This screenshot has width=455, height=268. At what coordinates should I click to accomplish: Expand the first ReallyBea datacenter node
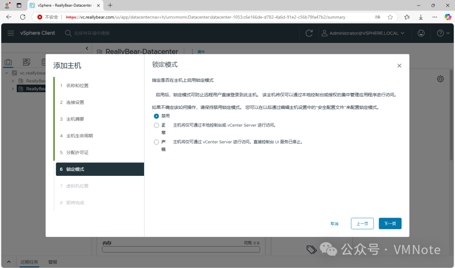click(x=13, y=81)
